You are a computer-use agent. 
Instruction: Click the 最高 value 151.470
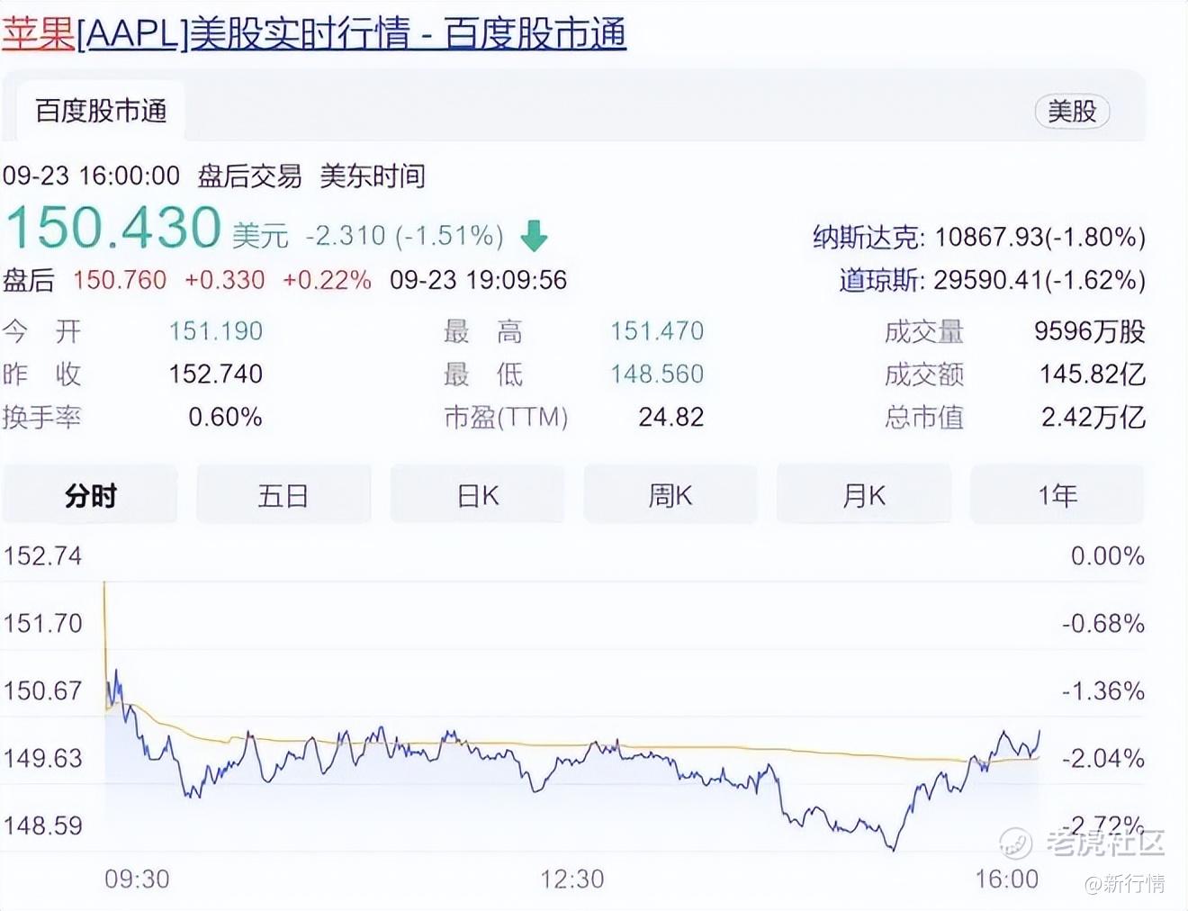click(x=657, y=331)
